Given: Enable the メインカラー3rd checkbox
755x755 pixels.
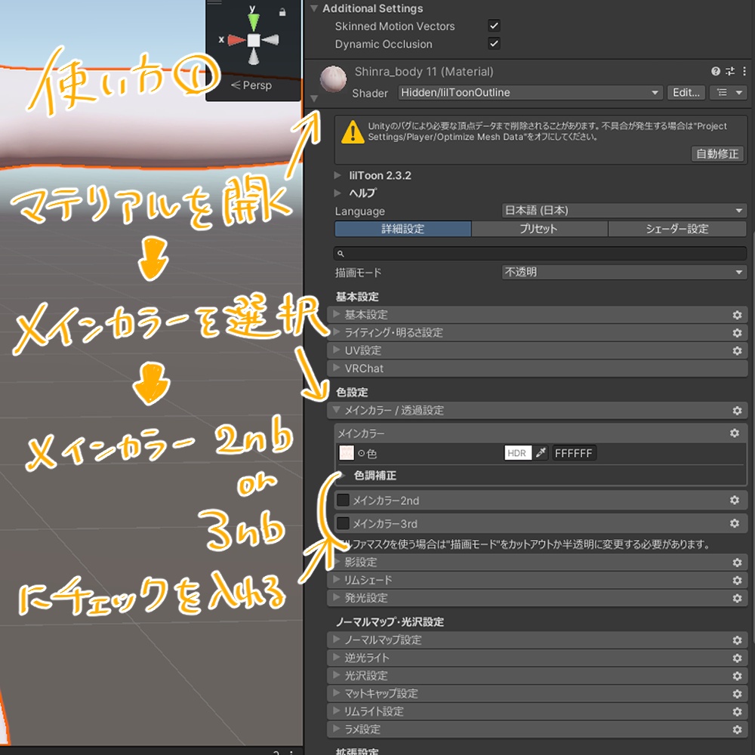Looking at the screenshot, I should [x=343, y=523].
